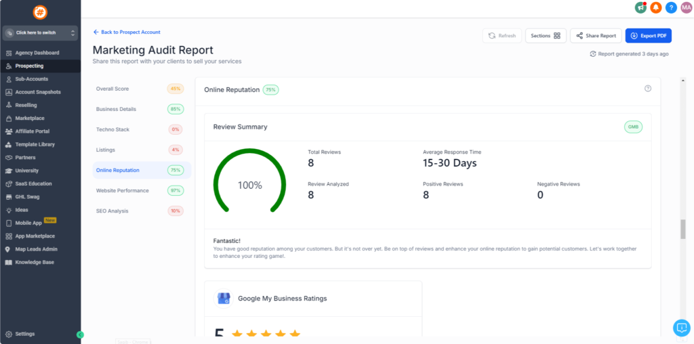Open Settings at sidebar bottom

click(x=24, y=334)
